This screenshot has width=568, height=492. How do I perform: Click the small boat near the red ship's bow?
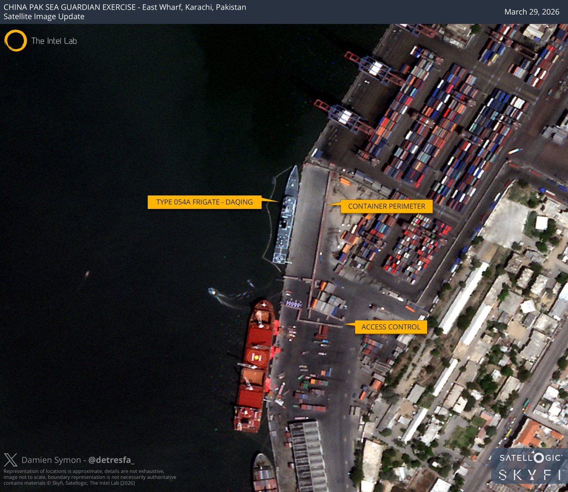[213, 291]
